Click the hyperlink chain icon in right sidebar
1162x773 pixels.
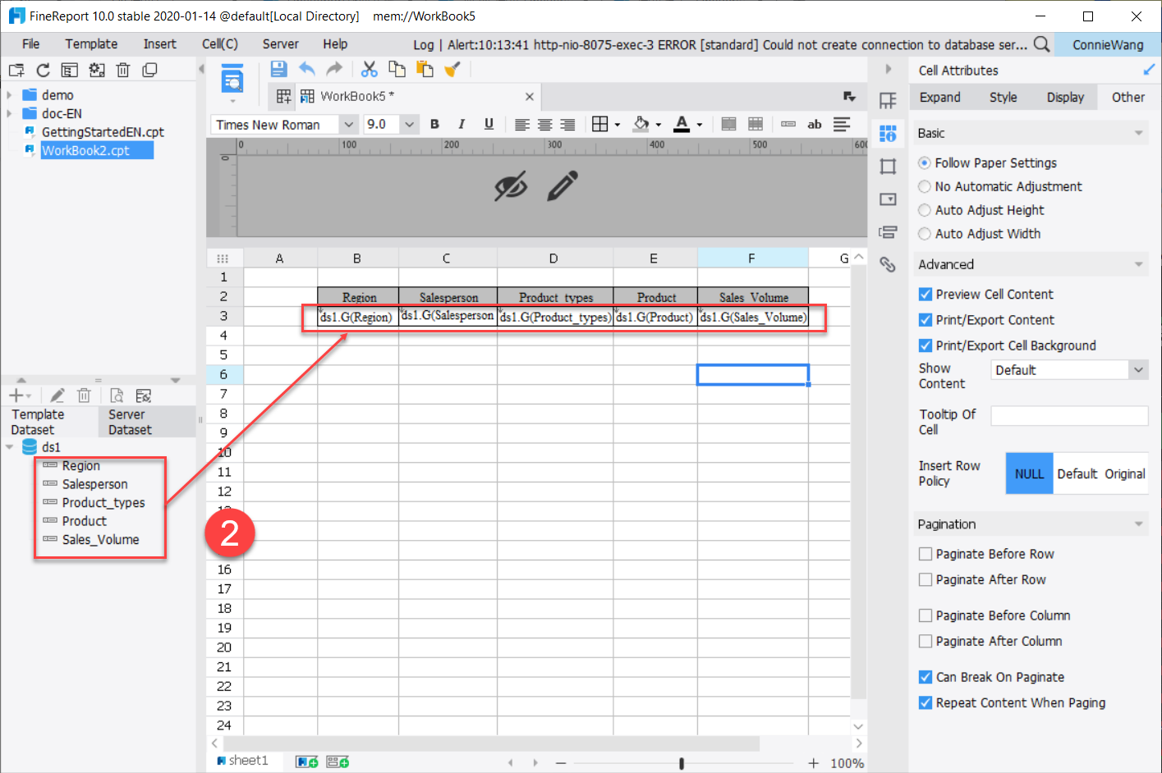(x=889, y=264)
